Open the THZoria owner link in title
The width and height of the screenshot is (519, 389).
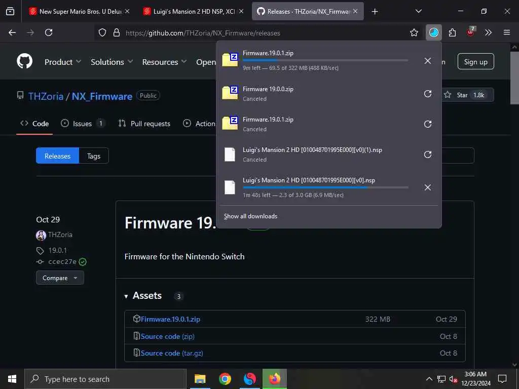tap(46, 96)
